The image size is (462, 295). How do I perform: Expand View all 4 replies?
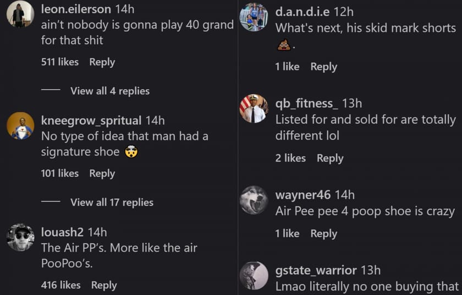pyautogui.click(x=110, y=91)
